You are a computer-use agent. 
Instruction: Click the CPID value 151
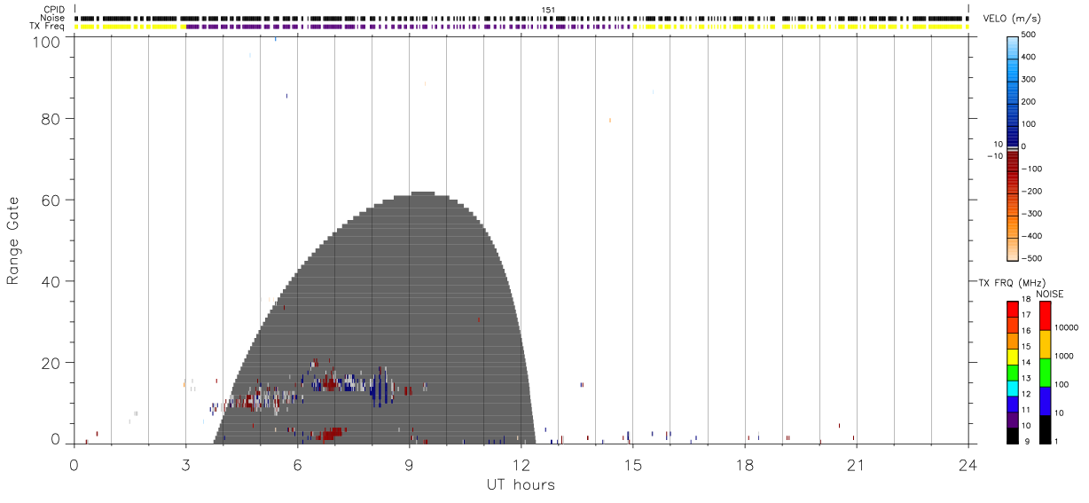[548, 10]
